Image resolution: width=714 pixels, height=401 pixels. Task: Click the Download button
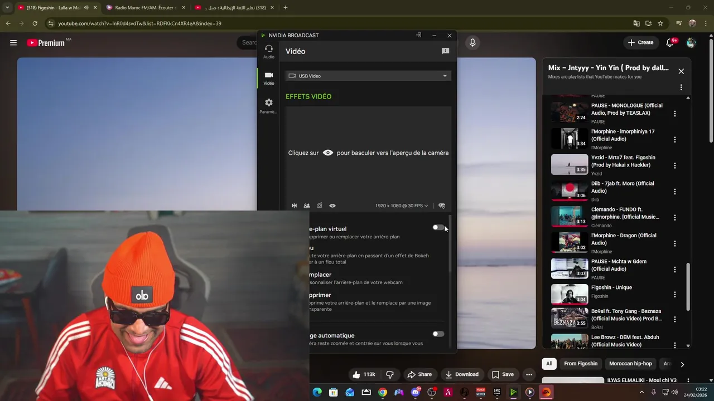(462, 374)
